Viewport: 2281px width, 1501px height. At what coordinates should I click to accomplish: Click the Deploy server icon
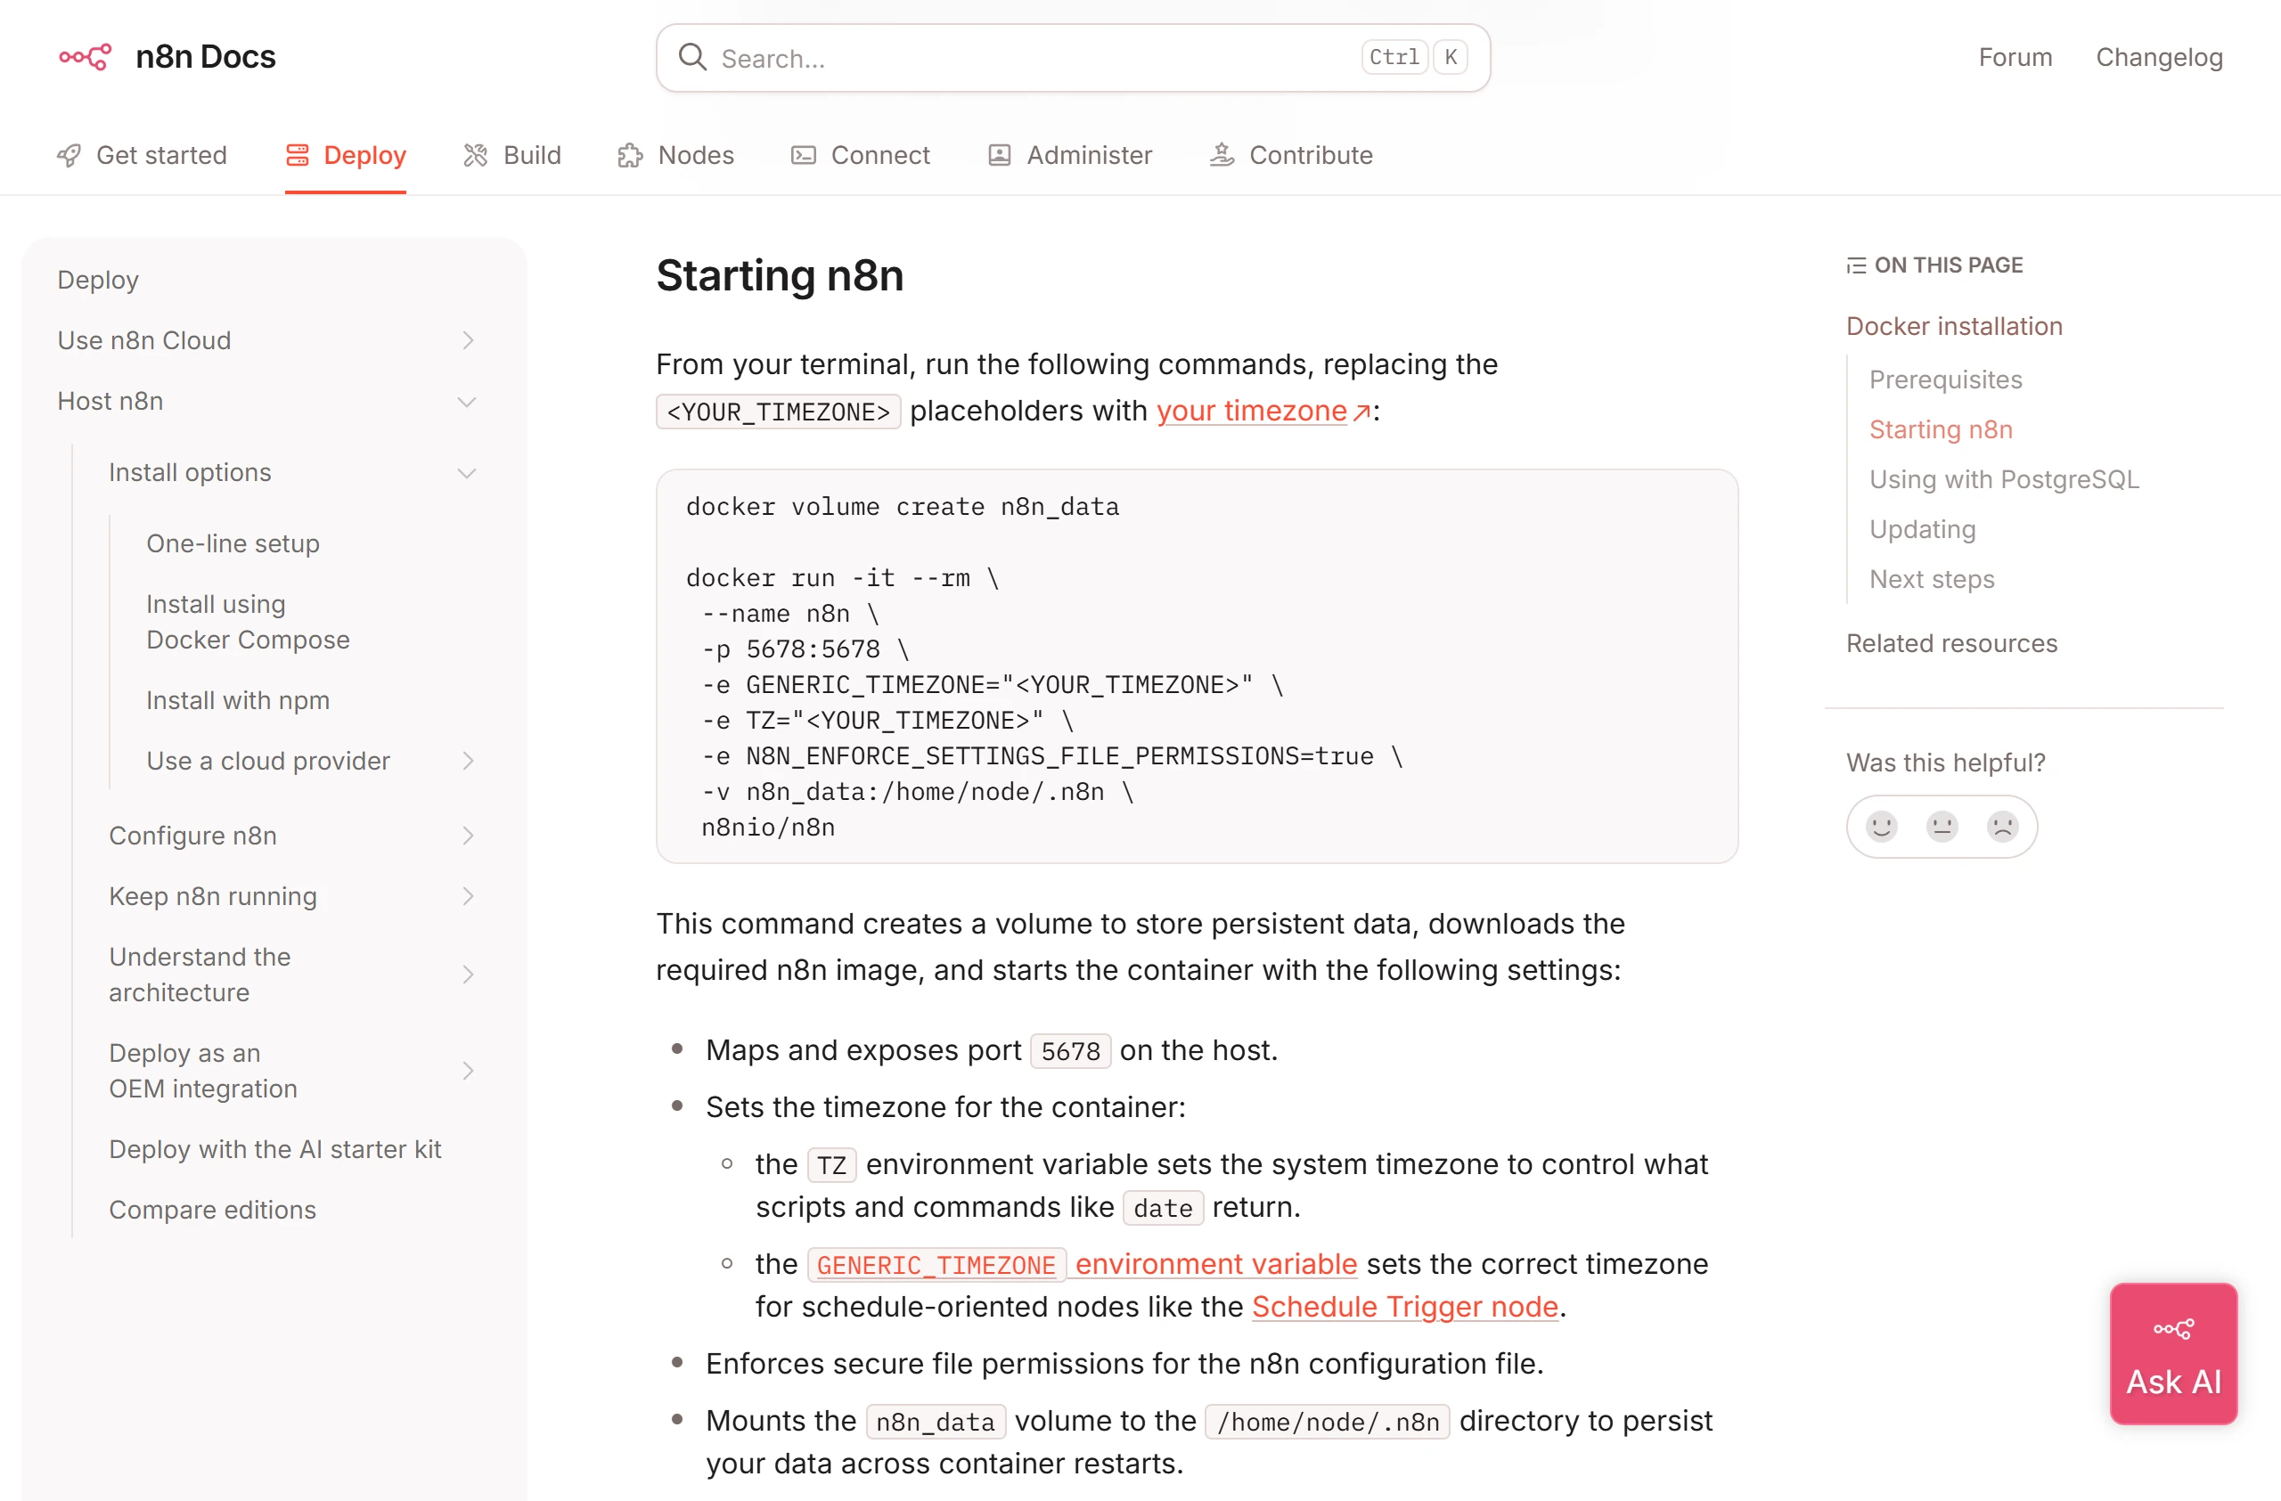pyautogui.click(x=297, y=155)
